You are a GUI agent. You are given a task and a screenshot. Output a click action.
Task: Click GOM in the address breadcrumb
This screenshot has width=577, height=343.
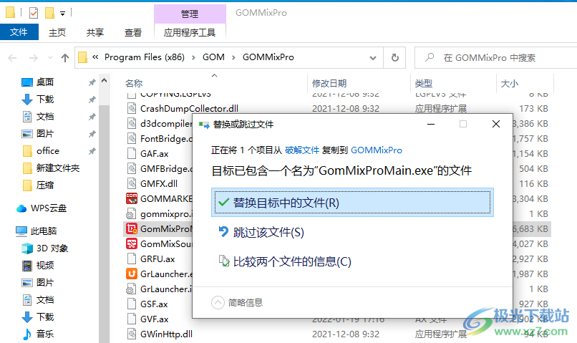point(213,57)
